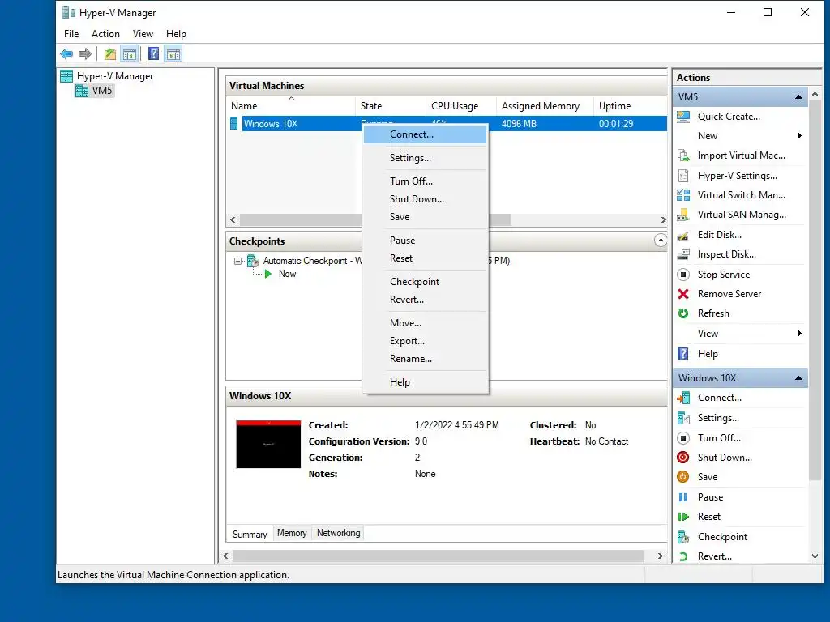Open the Help menu in the menu bar
830x622 pixels.
(176, 34)
